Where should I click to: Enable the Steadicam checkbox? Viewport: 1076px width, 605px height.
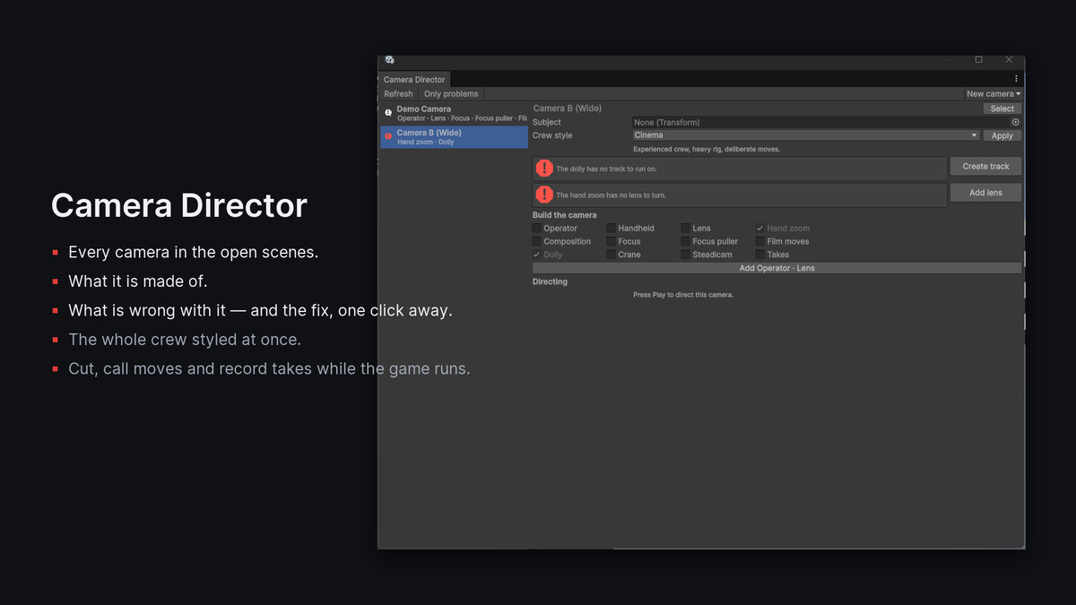[x=686, y=255]
